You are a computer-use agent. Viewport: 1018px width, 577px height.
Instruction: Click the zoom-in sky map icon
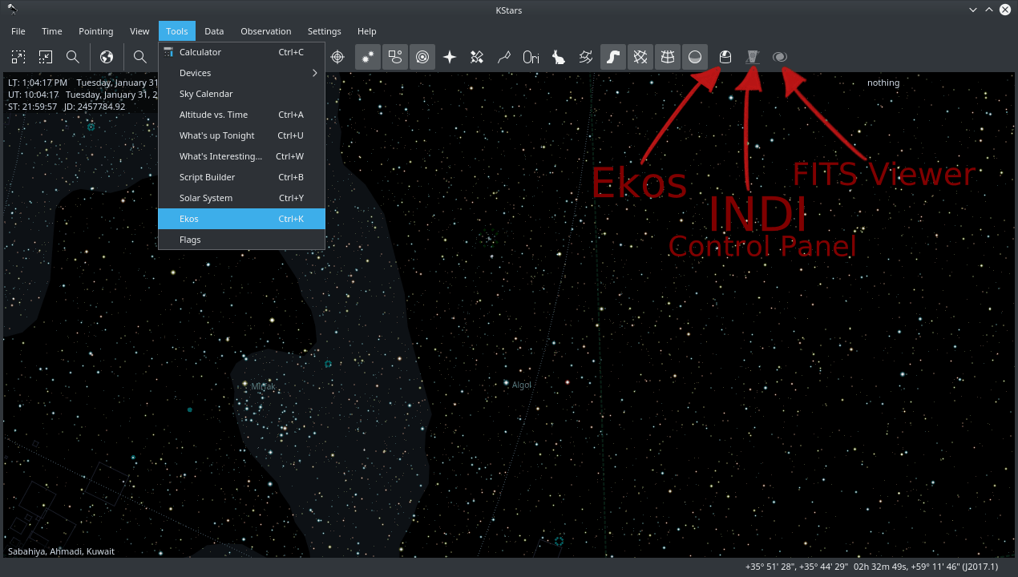pos(18,57)
